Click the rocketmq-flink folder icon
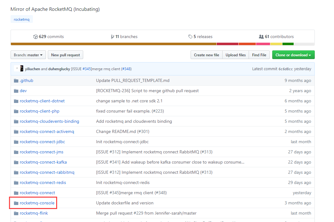334x222 pixels. [x=16, y=213]
